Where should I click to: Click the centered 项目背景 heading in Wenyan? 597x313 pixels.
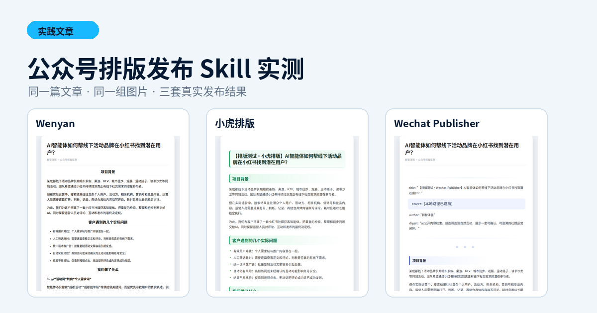108,171
